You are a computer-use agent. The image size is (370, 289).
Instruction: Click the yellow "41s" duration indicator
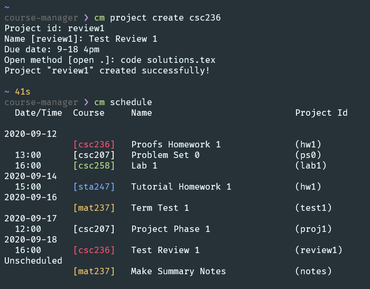[x=22, y=91]
